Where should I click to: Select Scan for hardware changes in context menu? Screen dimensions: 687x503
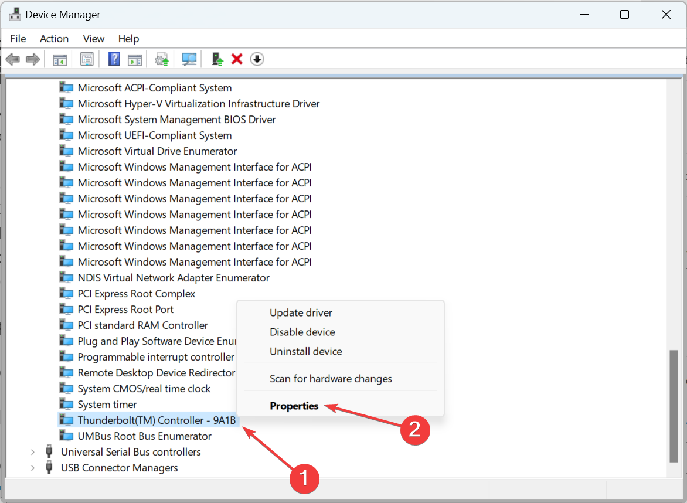tap(341, 379)
